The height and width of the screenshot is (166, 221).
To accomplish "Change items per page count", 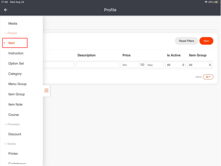I will (x=208, y=77).
